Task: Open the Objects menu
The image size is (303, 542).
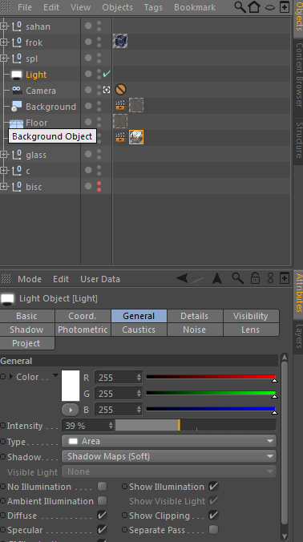Action: (x=117, y=7)
